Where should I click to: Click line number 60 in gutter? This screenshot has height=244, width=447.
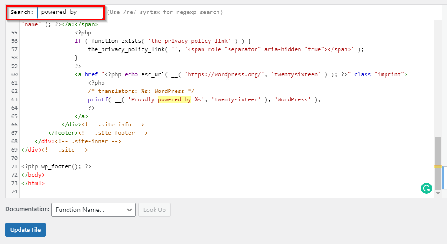tap(14, 74)
